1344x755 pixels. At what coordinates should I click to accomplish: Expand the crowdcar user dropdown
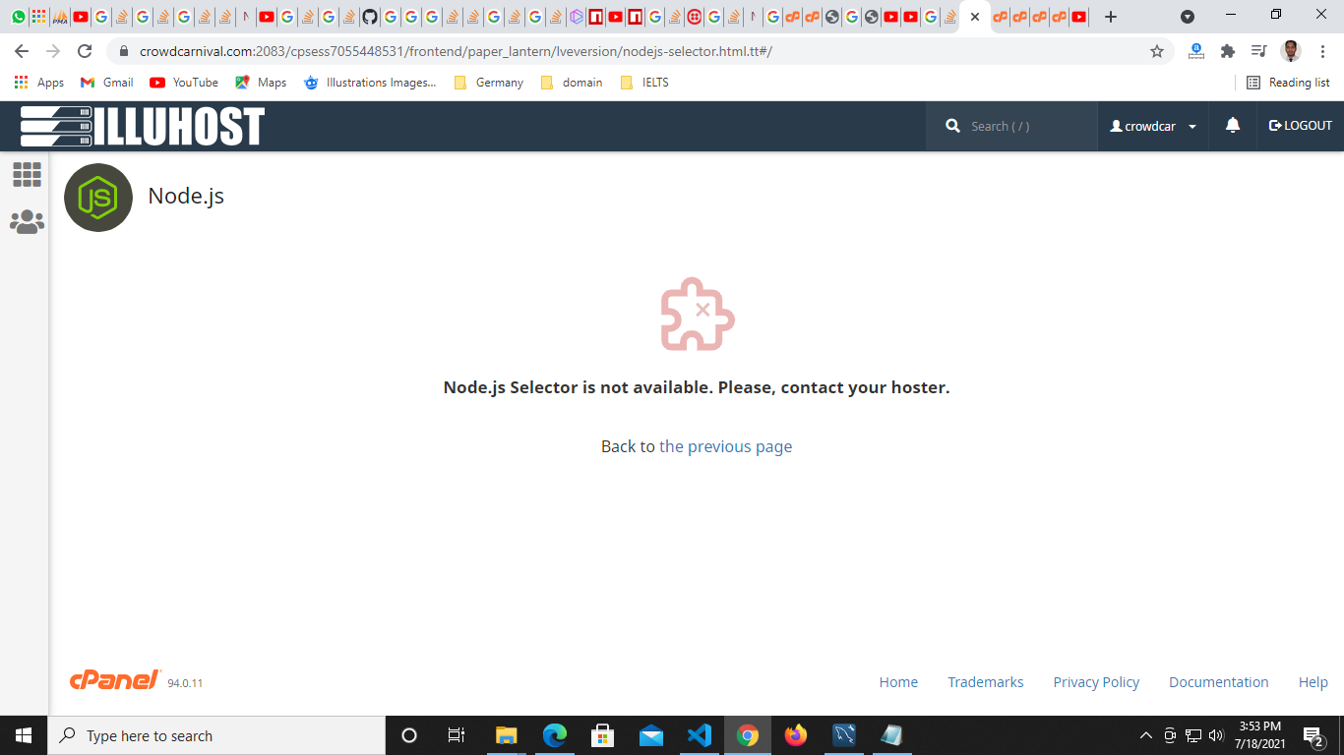click(x=1153, y=126)
